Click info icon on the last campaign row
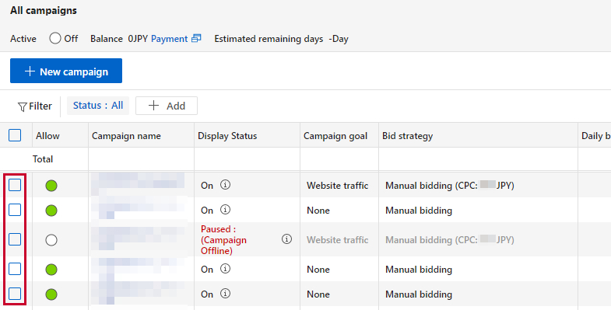 click(225, 294)
